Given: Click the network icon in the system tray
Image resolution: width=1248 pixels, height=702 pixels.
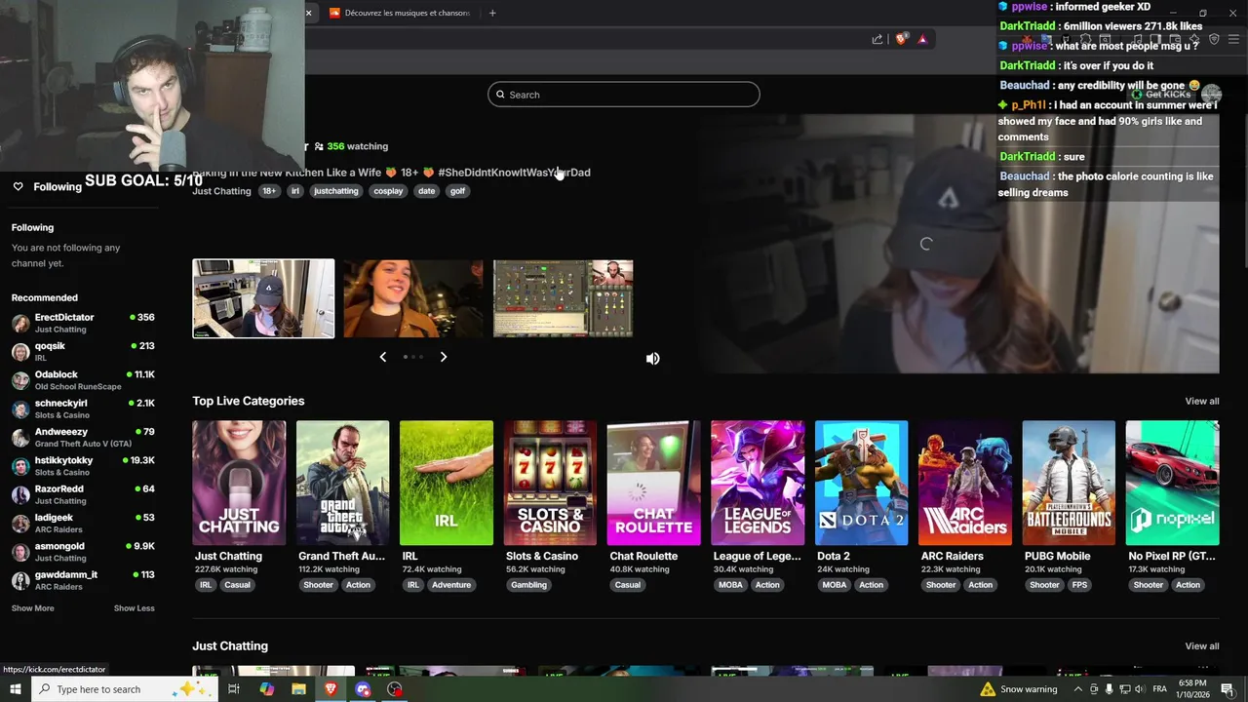Looking at the screenshot, I should 1124,689.
